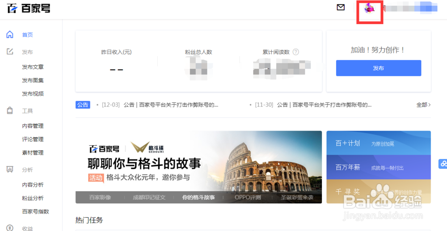Click the 加油！努力创作！ text
Image resolution: width=447 pixels, height=231 pixels.
pyautogui.click(x=378, y=50)
